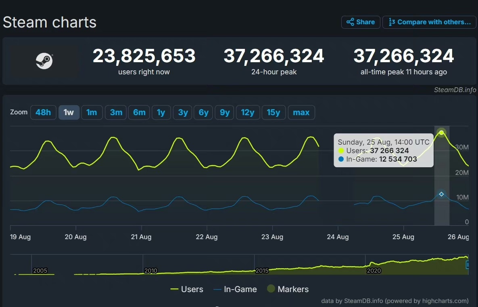Click the 24-hour peak value
This screenshot has height=307, width=478.
[274, 56]
